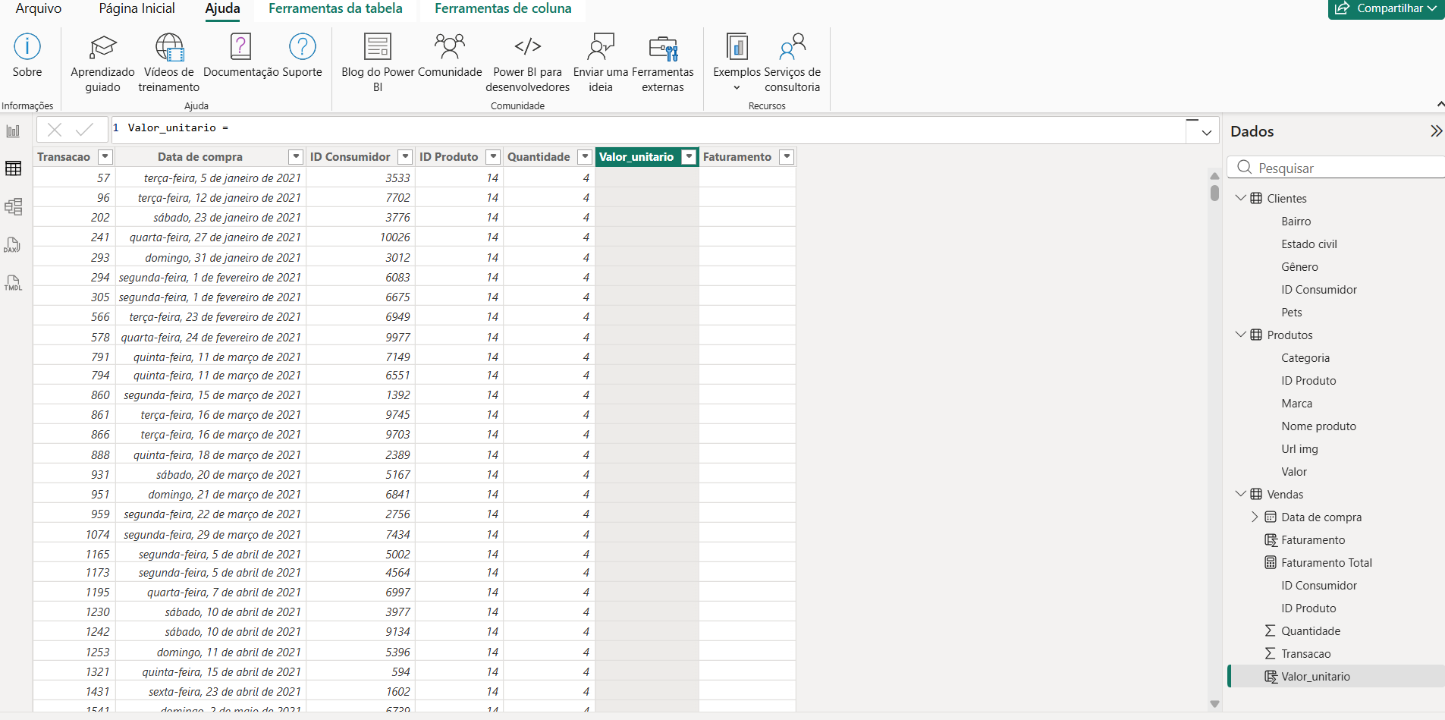Open the Transacao column filter dropdown

(105, 157)
